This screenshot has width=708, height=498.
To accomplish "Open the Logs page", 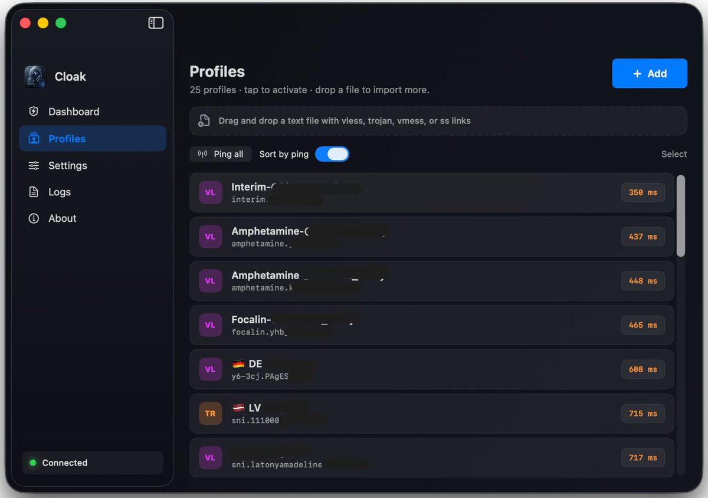I will point(93,192).
